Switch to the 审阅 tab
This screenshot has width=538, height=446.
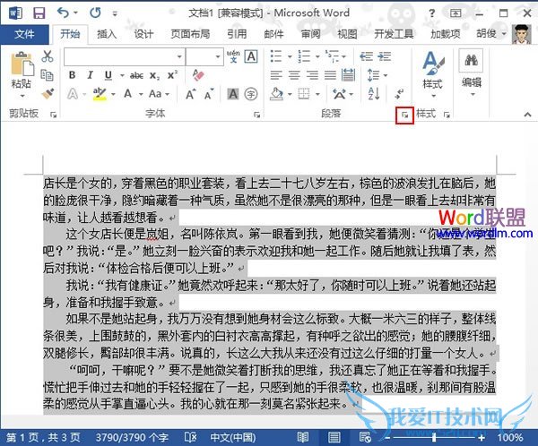[x=310, y=34]
